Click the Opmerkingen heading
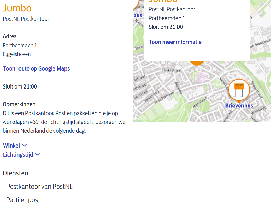 19,104
